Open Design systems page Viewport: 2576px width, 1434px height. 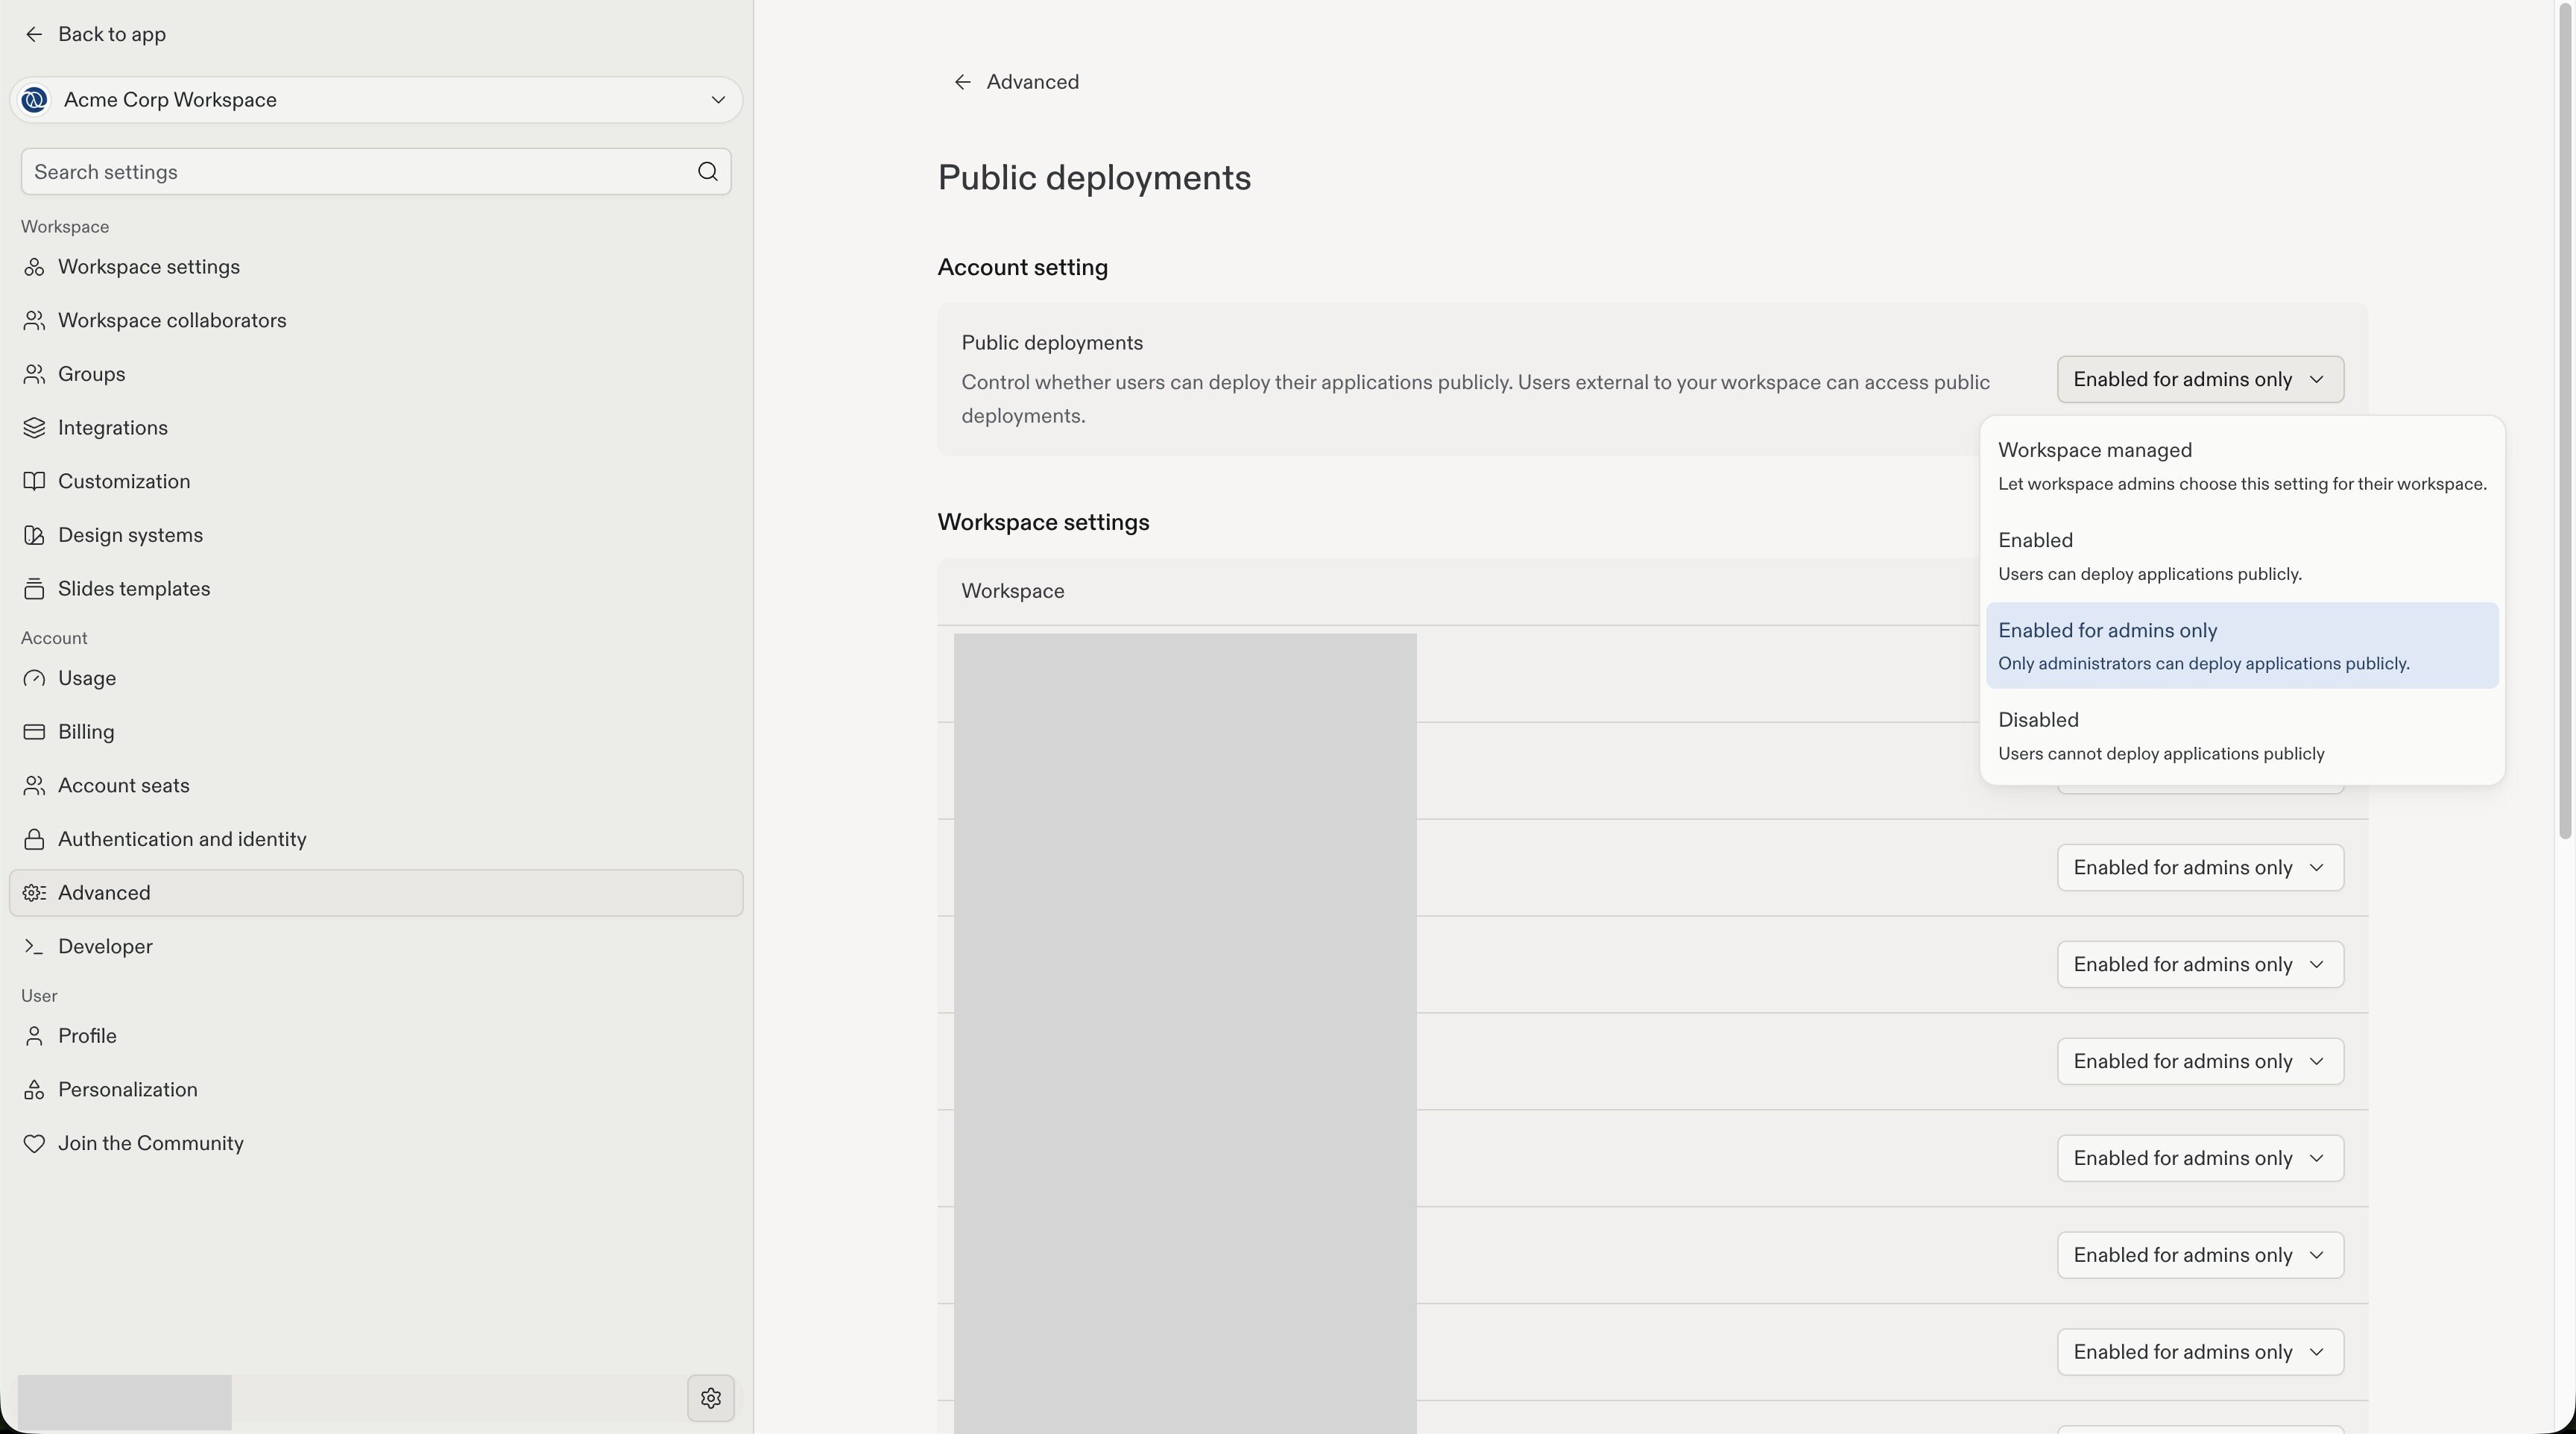coord(376,535)
